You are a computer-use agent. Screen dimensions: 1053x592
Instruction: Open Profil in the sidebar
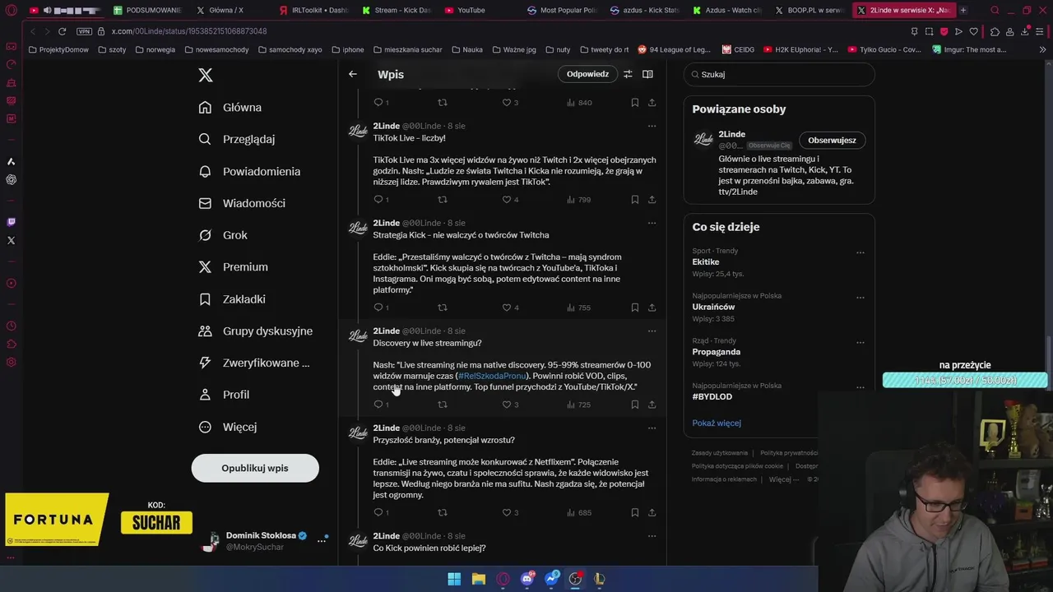coord(224,395)
